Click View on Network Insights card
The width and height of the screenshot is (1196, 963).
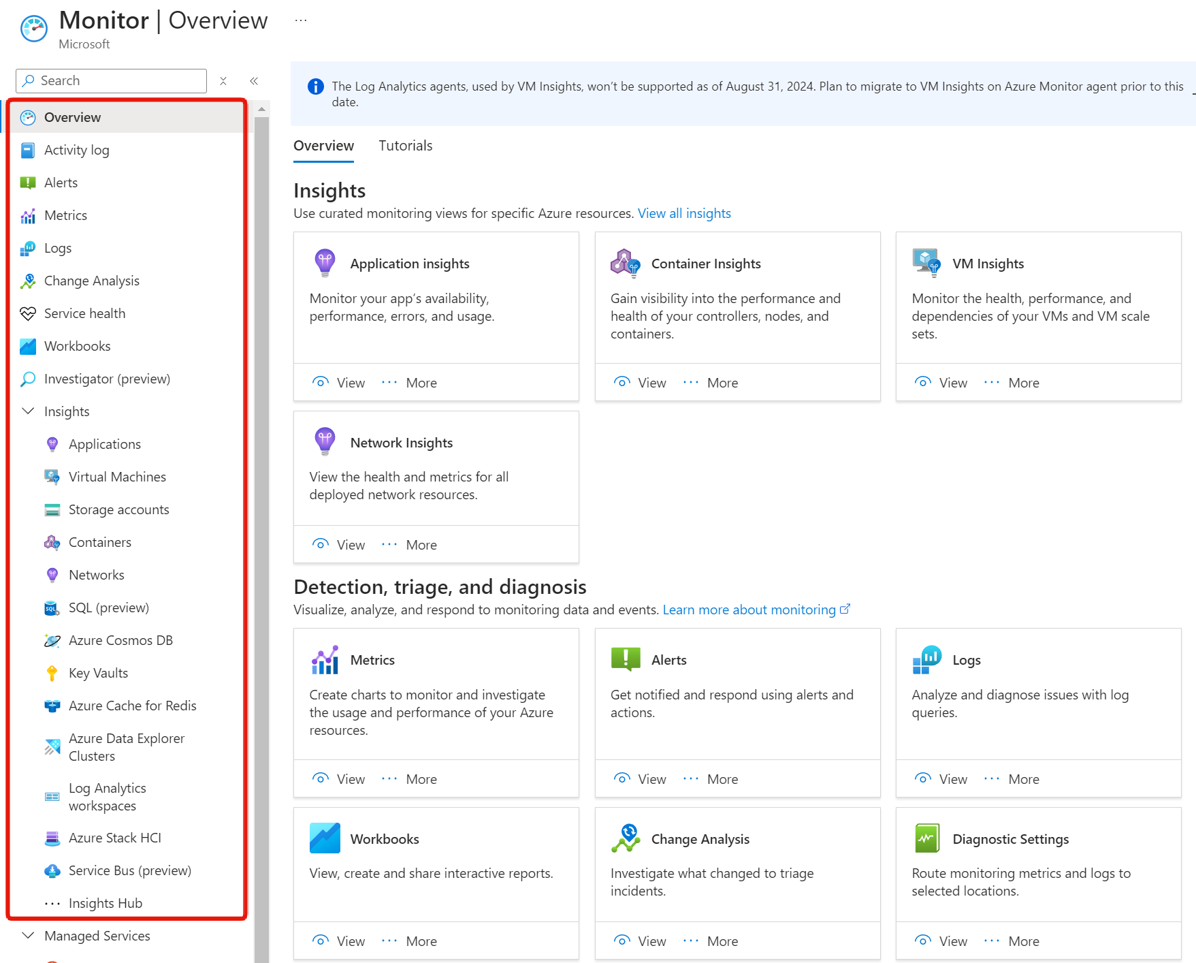coord(338,545)
